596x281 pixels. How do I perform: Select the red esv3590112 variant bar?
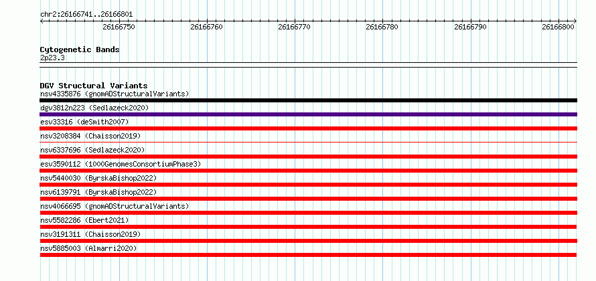point(308,171)
